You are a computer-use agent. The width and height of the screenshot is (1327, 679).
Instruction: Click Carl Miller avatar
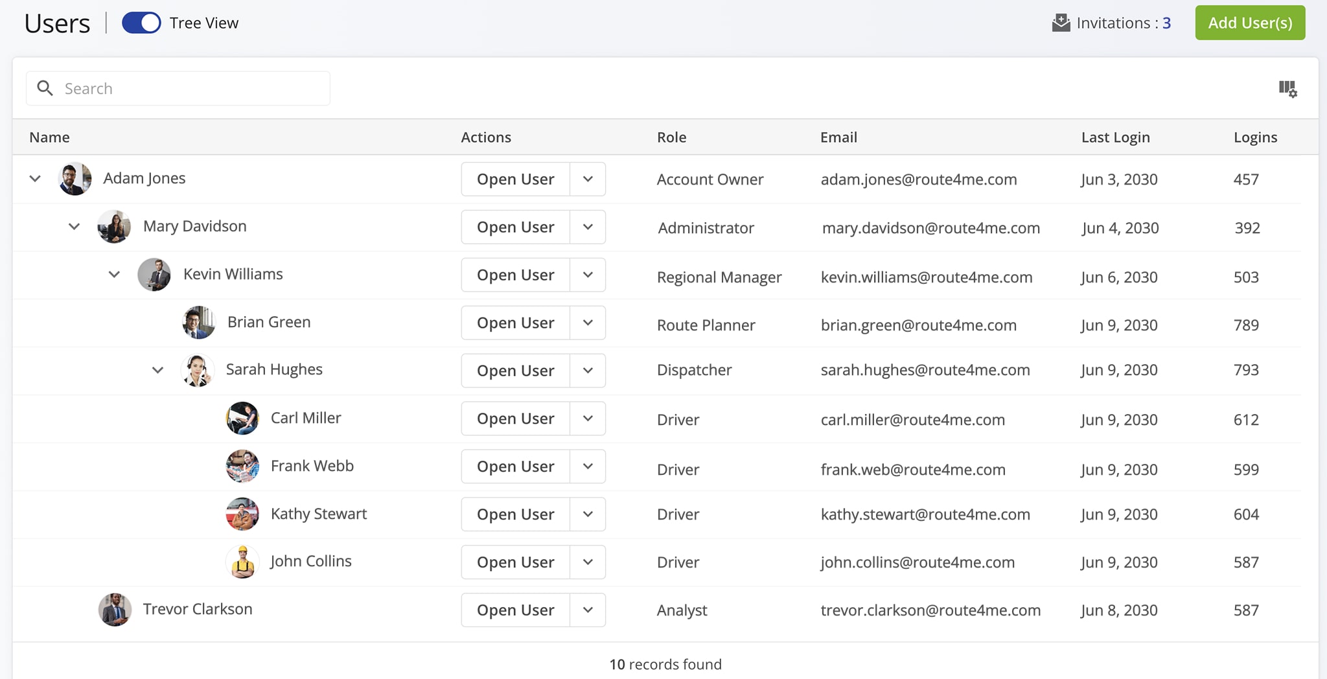[x=242, y=418]
